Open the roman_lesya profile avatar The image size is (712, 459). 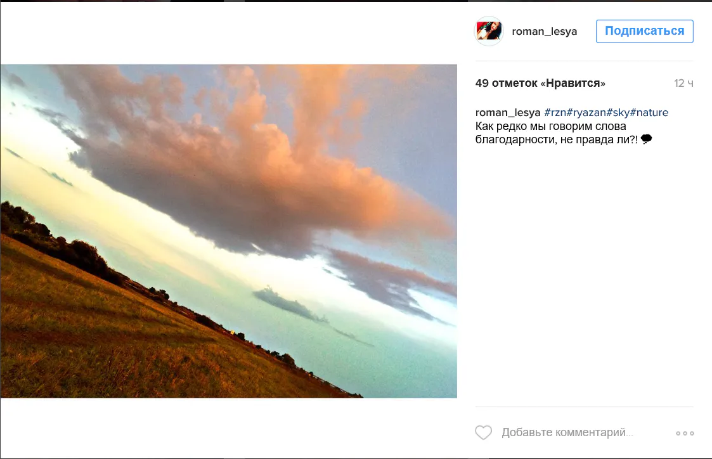point(489,31)
